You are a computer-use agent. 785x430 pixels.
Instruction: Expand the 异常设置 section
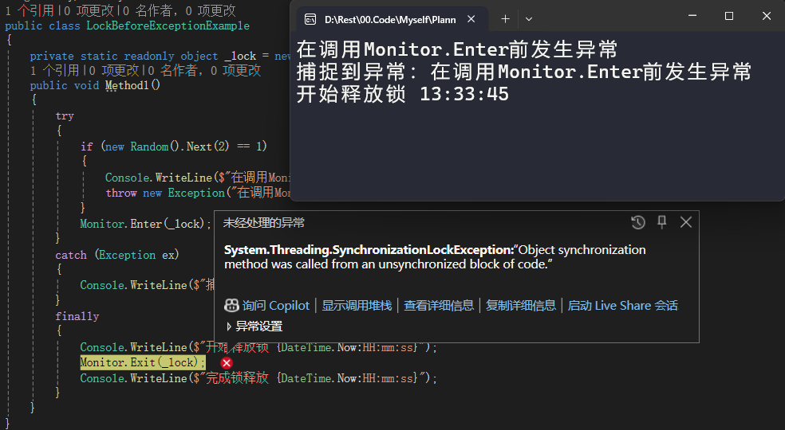click(x=254, y=326)
